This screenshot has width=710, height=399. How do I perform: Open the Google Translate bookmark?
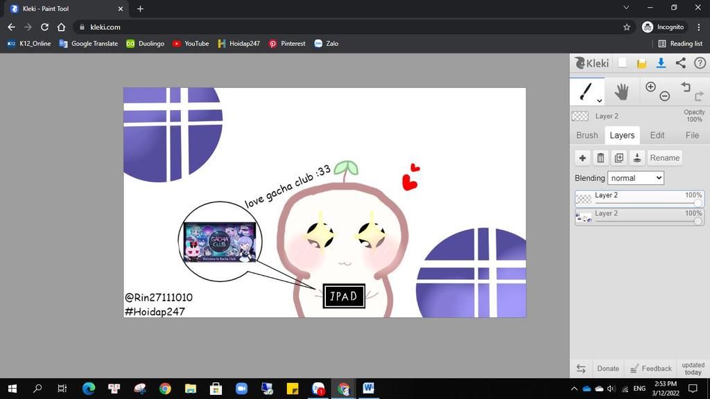(89, 44)
